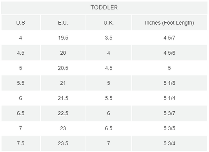This screenshot has height=152, width=209.
Task: Click the E.U. 23.5 cell
Action: tap(63, 143)
